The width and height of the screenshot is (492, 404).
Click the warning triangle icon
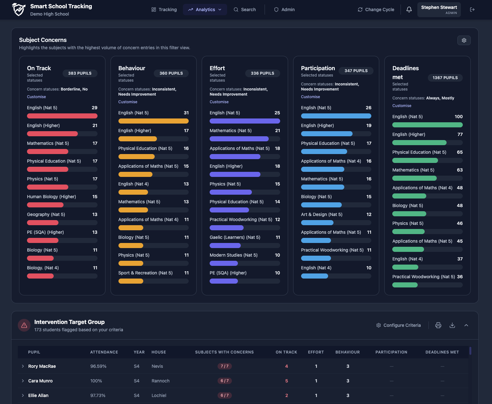(x=24, y=325)
